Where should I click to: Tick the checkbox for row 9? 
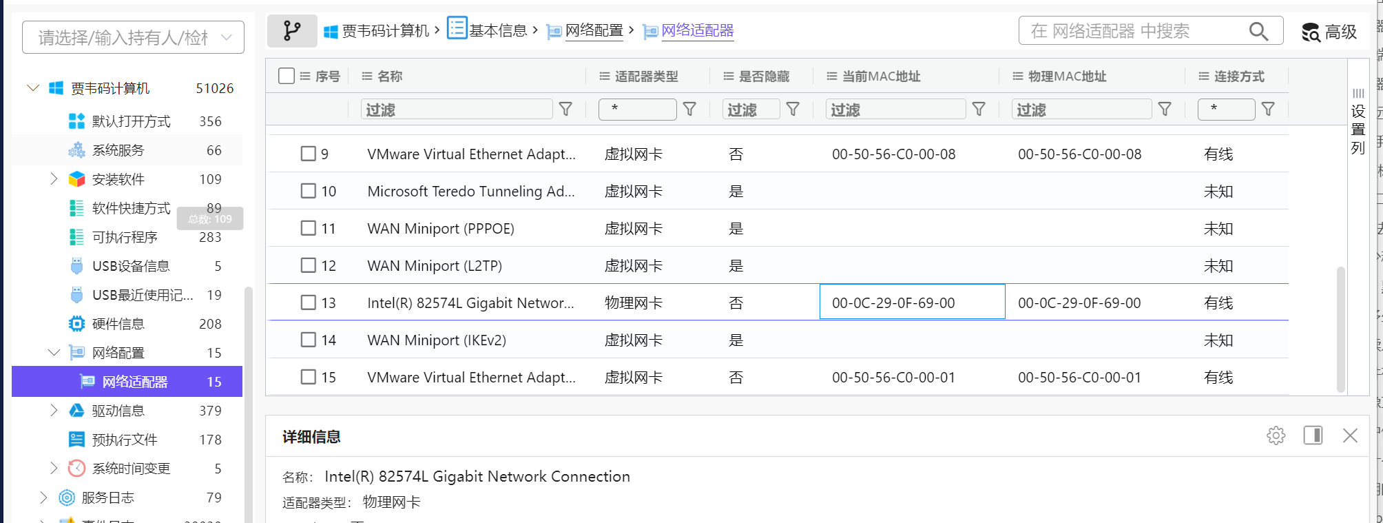(308, 154)
